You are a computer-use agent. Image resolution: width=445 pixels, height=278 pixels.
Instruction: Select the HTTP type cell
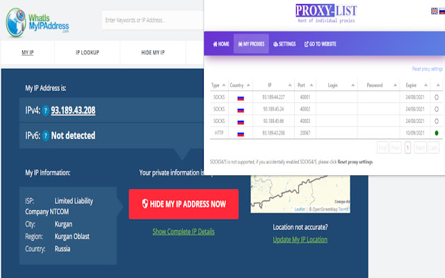coord(219,133)
